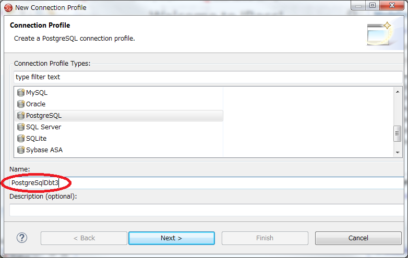Click the MySQL database icon
The image size is (408, 258).
coord(21,92)
